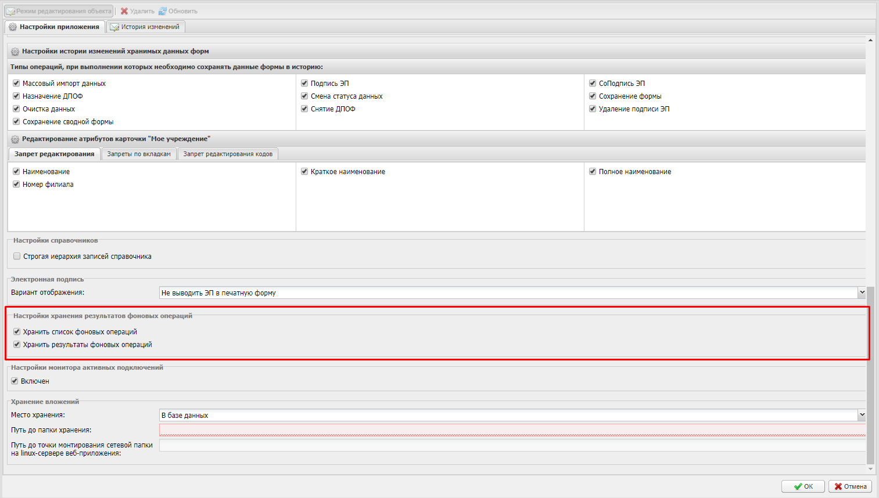Image resolution: width=879 pixels, height=498 pixels.
Task: Click the red X Delete (Удалить) icon
Action: (124, 11)
